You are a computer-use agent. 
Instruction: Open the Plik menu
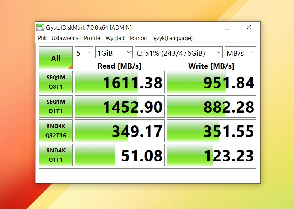pos(42,38)
